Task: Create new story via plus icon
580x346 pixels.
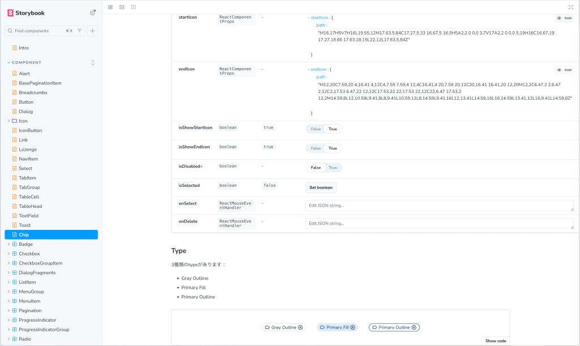Action: [92, 31]
